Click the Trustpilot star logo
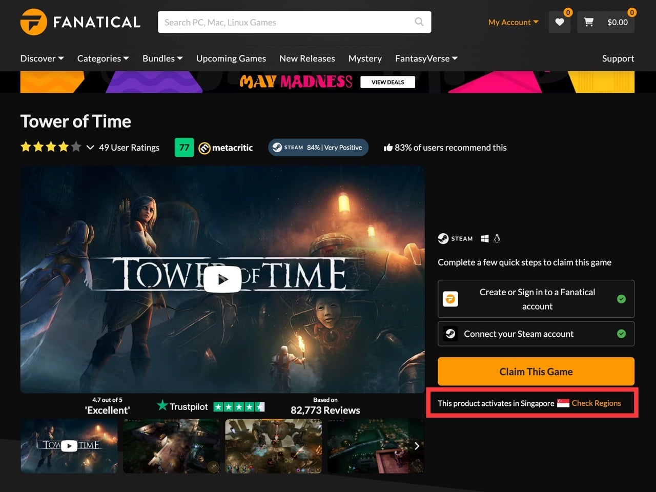 [x=162, y=405]
